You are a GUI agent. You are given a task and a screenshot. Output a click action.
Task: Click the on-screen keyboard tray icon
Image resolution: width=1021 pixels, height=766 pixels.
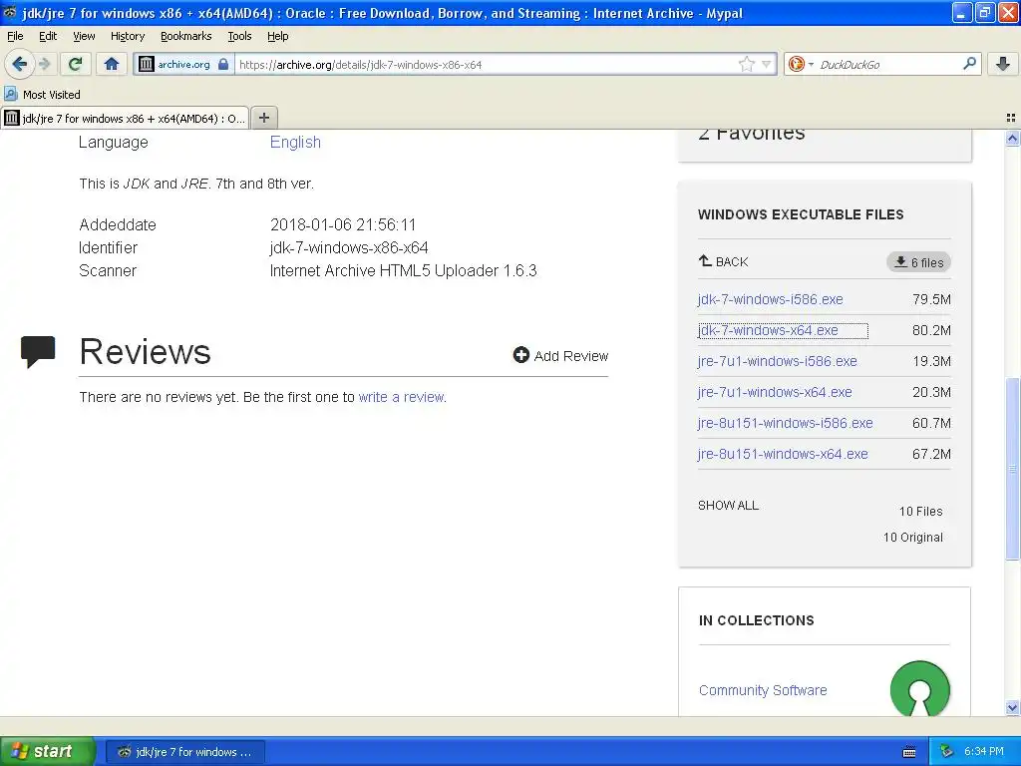[909, 752]
